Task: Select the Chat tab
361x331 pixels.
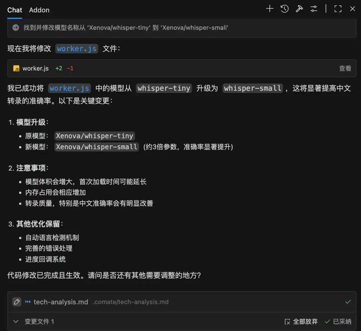Action: 14,10
